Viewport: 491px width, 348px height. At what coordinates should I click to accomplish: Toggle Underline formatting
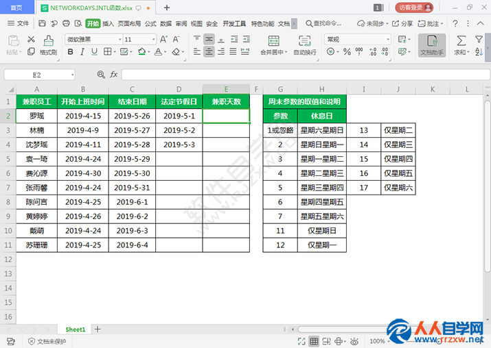click(x=94, y=51)
